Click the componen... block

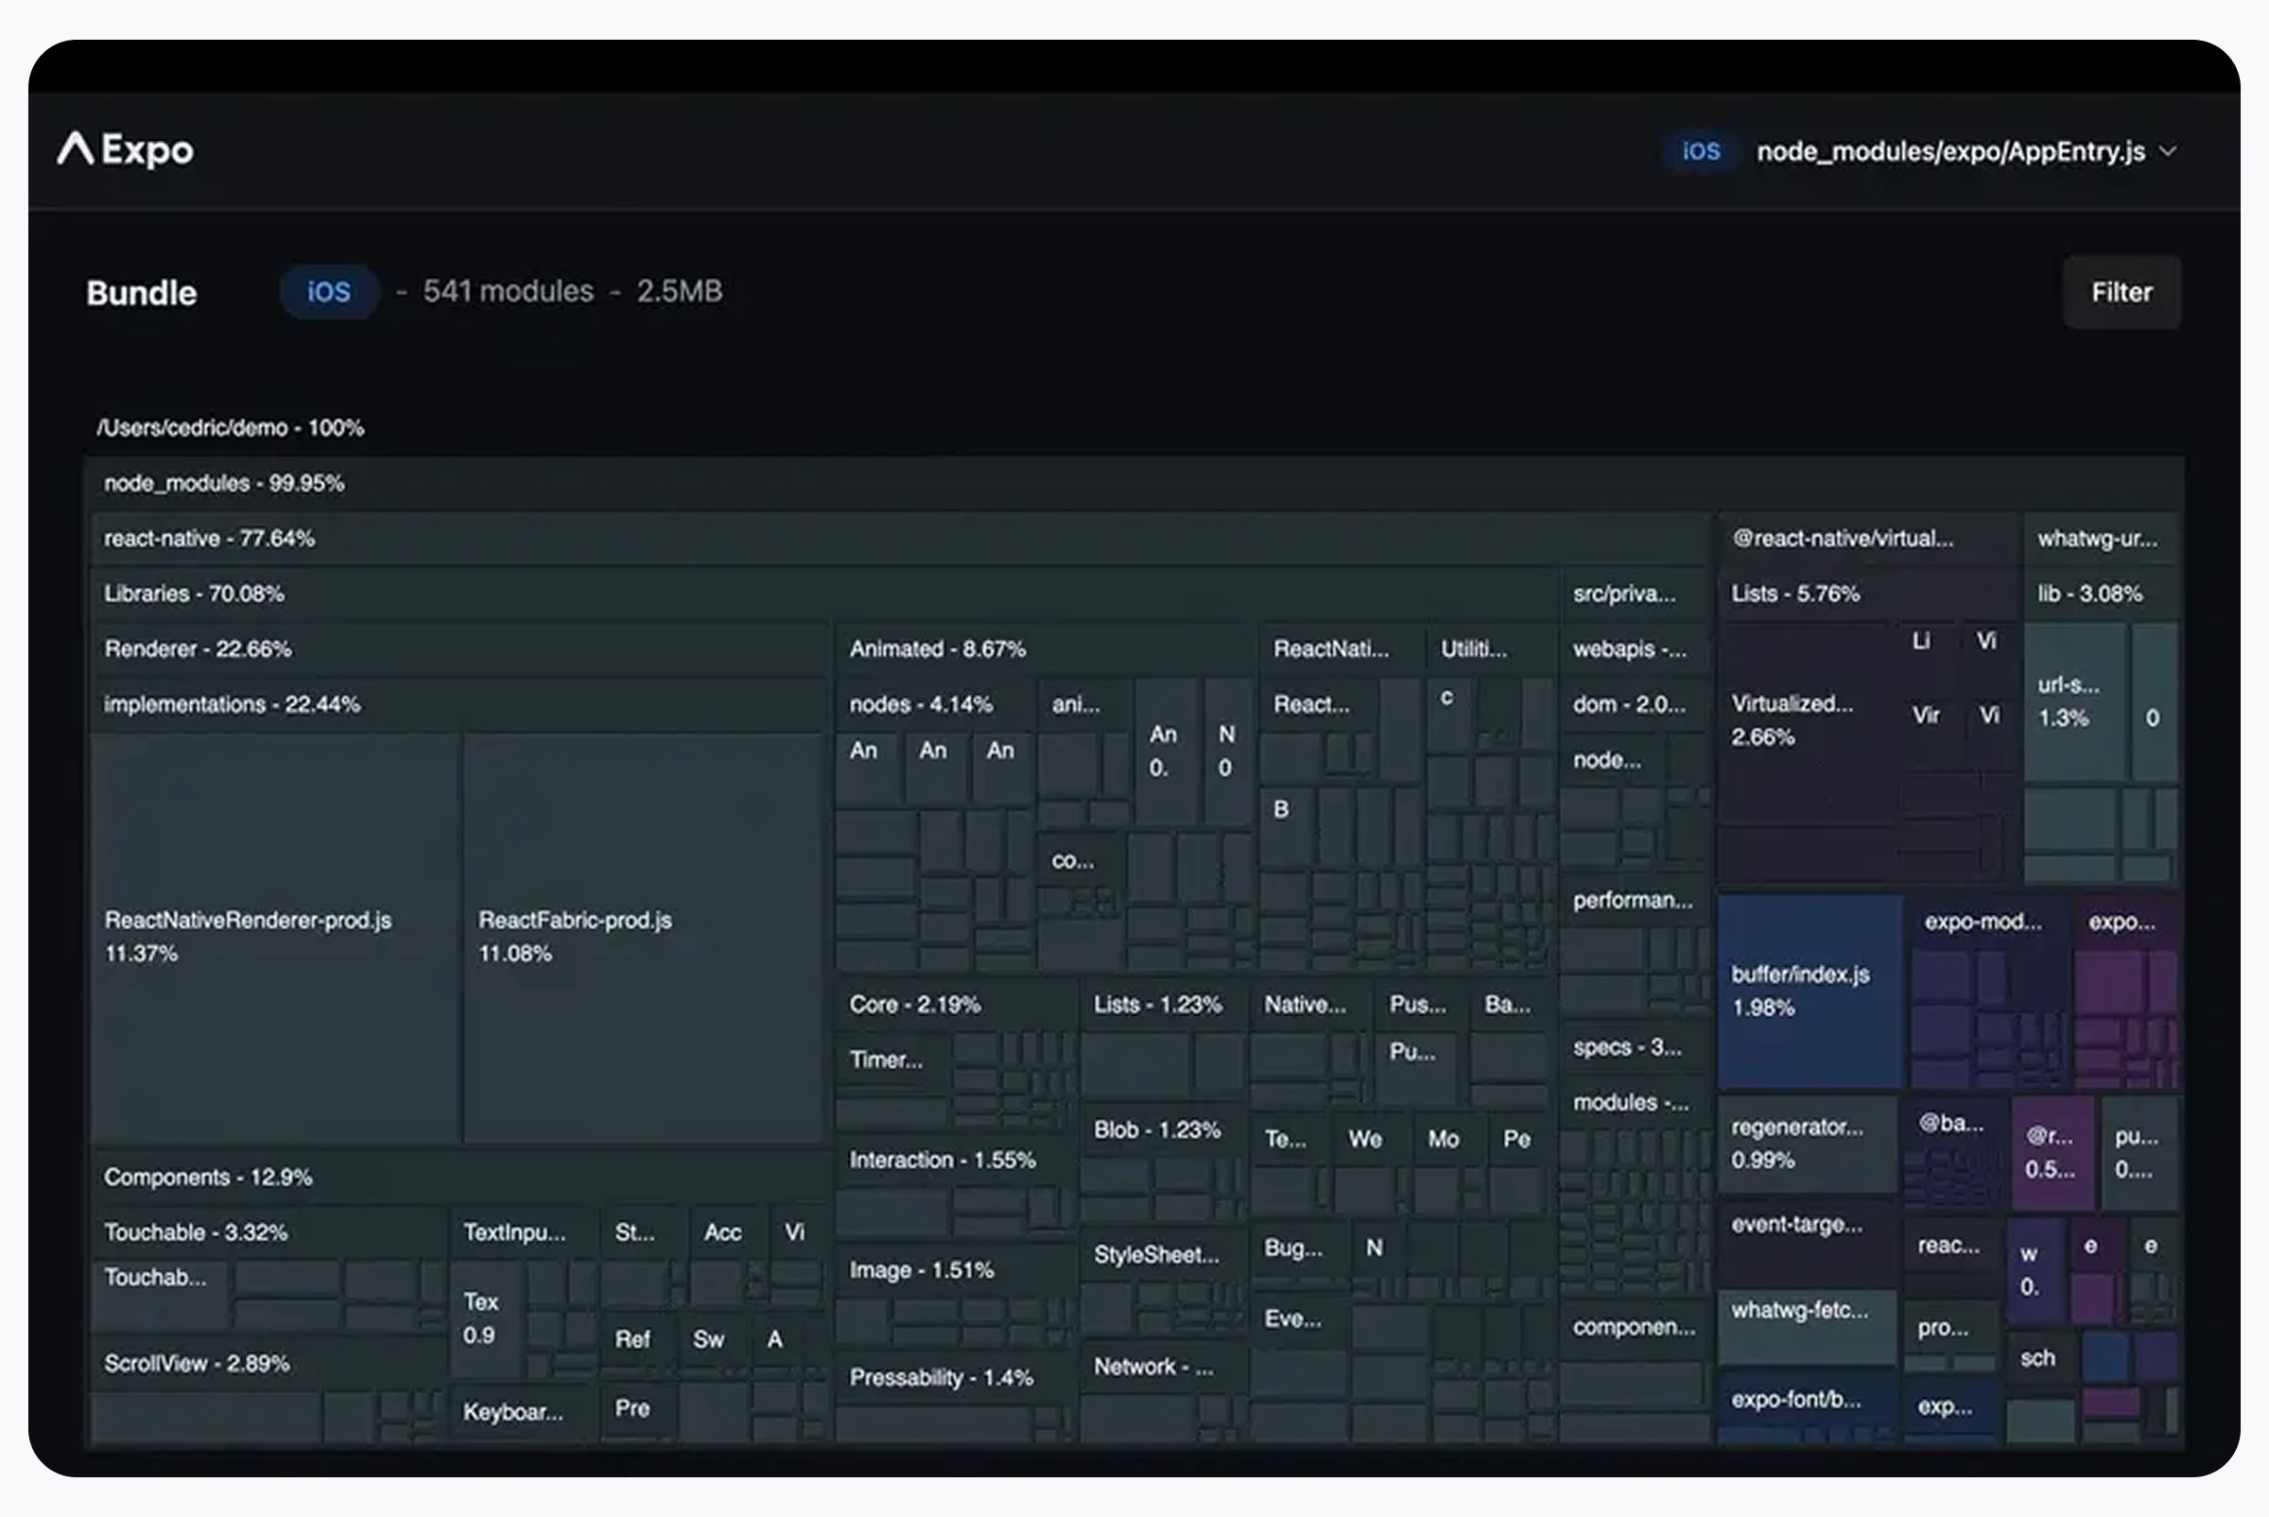point(1634,1326)
